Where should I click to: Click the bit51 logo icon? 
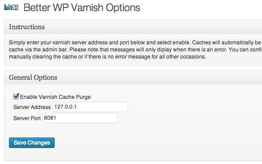(x=11, y=8)
